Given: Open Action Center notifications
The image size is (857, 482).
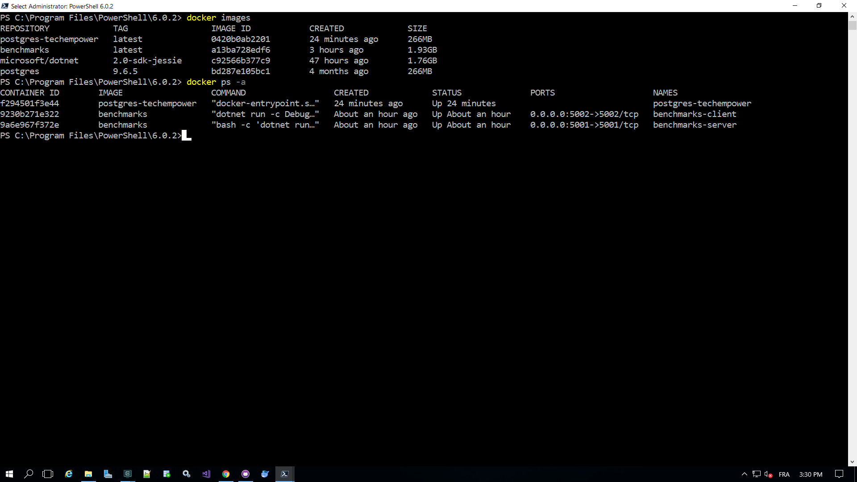Looking at the screenshot, I should coord(839,474).
